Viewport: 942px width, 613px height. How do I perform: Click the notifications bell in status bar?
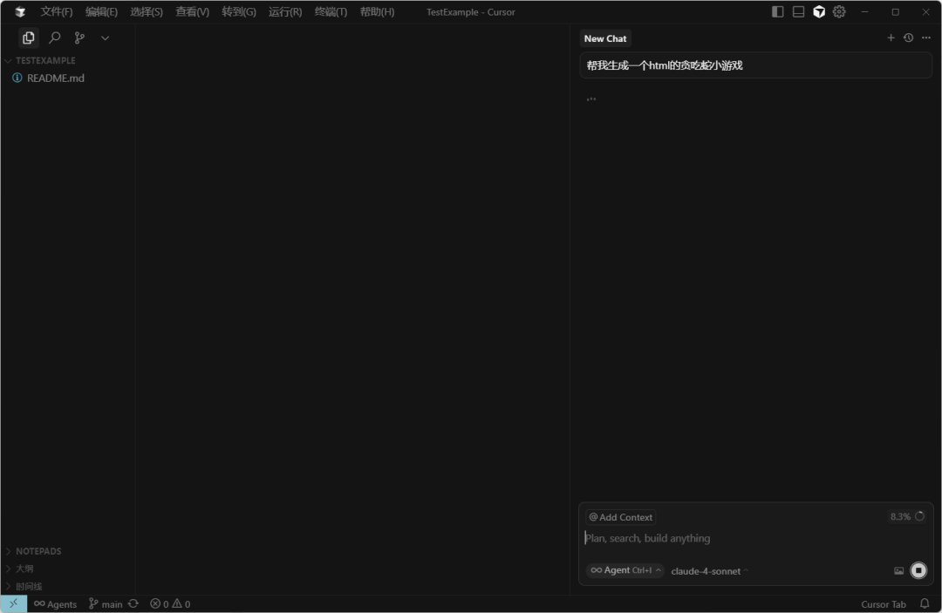[x=925, y=603]
